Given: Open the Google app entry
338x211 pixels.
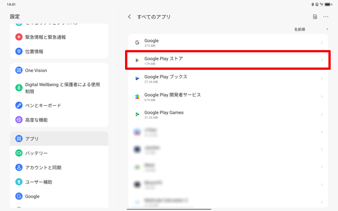Looking at the screenshot, I should (228, 42).
